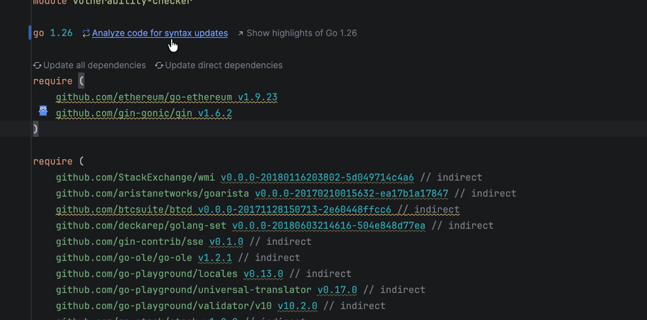647x320 pixels.
Task: Click the arrow icon before Show highlights
Action: (241, 33)
